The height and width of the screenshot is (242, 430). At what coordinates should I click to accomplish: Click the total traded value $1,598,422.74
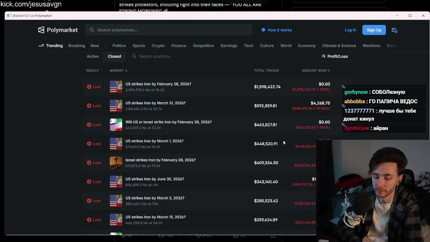tap(267, 87)
